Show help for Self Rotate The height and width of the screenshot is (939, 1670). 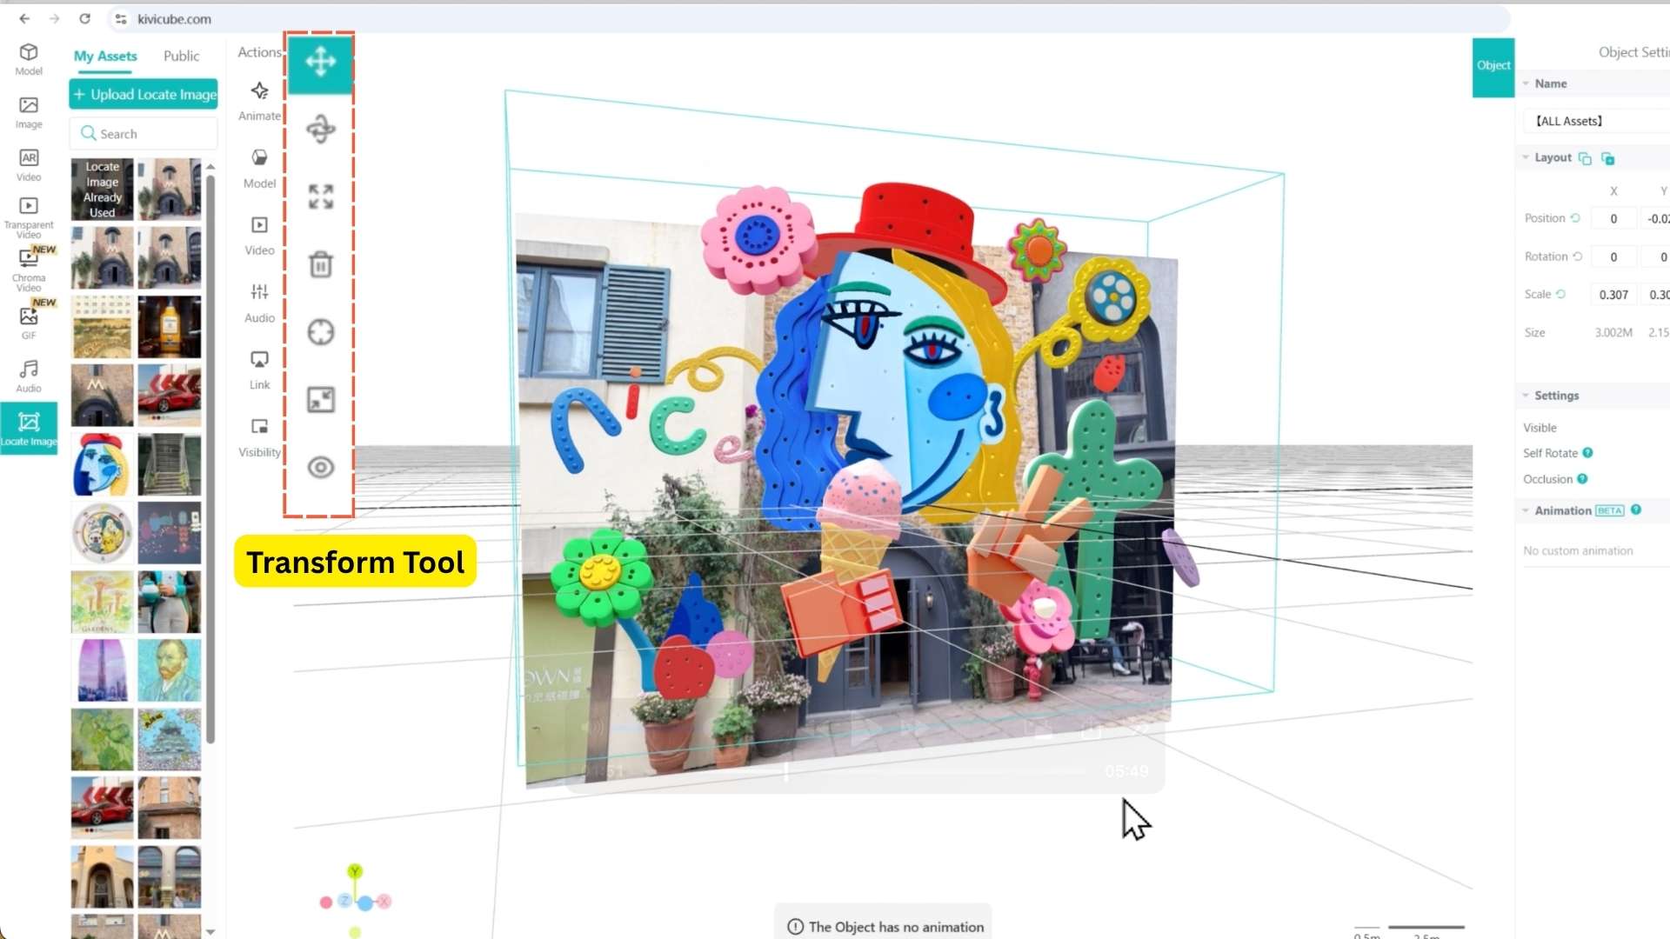click(x=1587, y=453)
